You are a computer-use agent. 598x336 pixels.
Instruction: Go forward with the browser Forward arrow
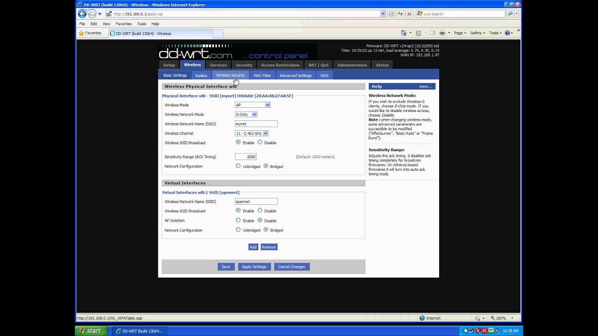(x=92, y=14)
